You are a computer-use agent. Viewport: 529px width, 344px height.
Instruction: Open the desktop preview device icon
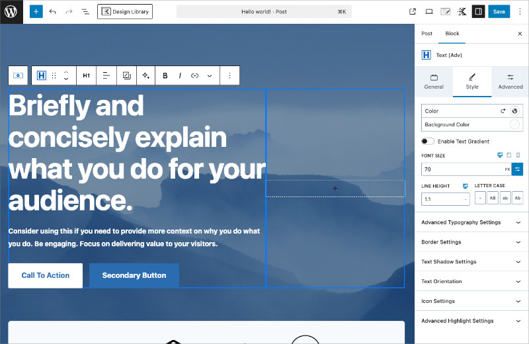[429, 11]
